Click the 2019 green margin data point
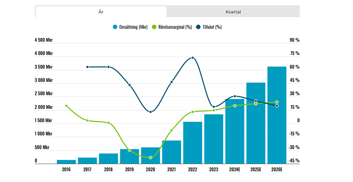This screenshot has height=182, width=353. click(x=129, y=150)
